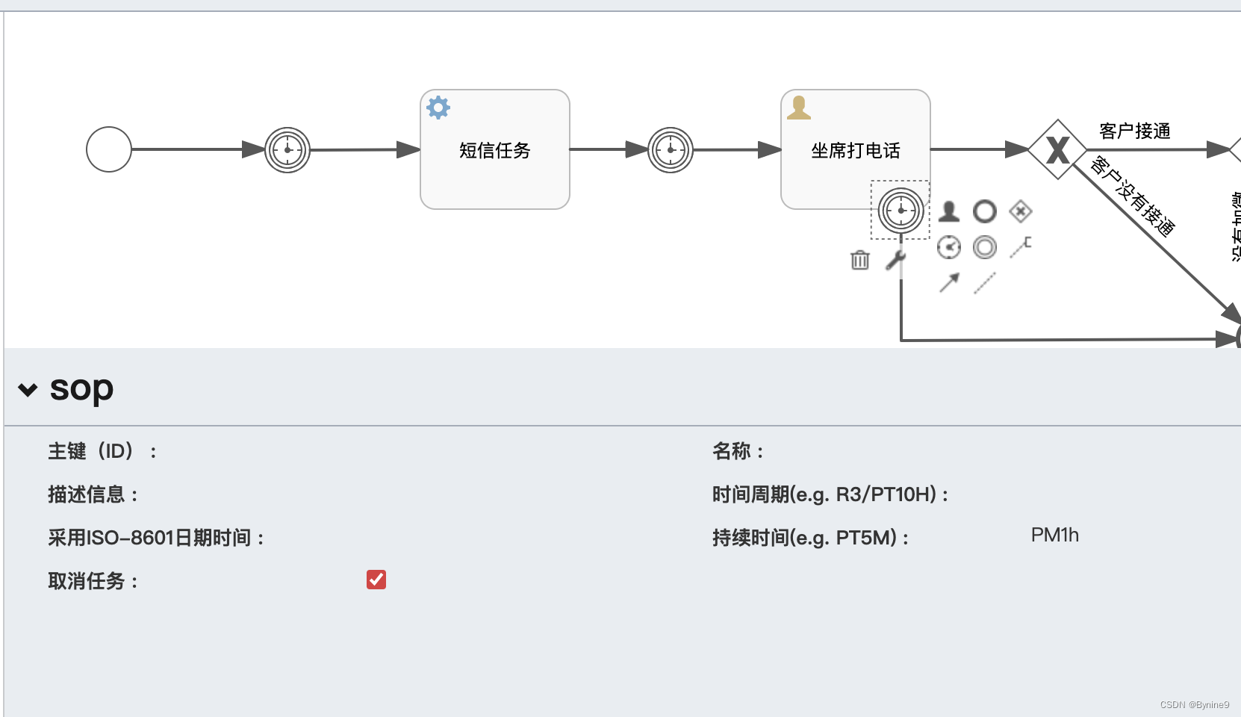Append an intermediate throw event double-circle icon

pos(984,247)
